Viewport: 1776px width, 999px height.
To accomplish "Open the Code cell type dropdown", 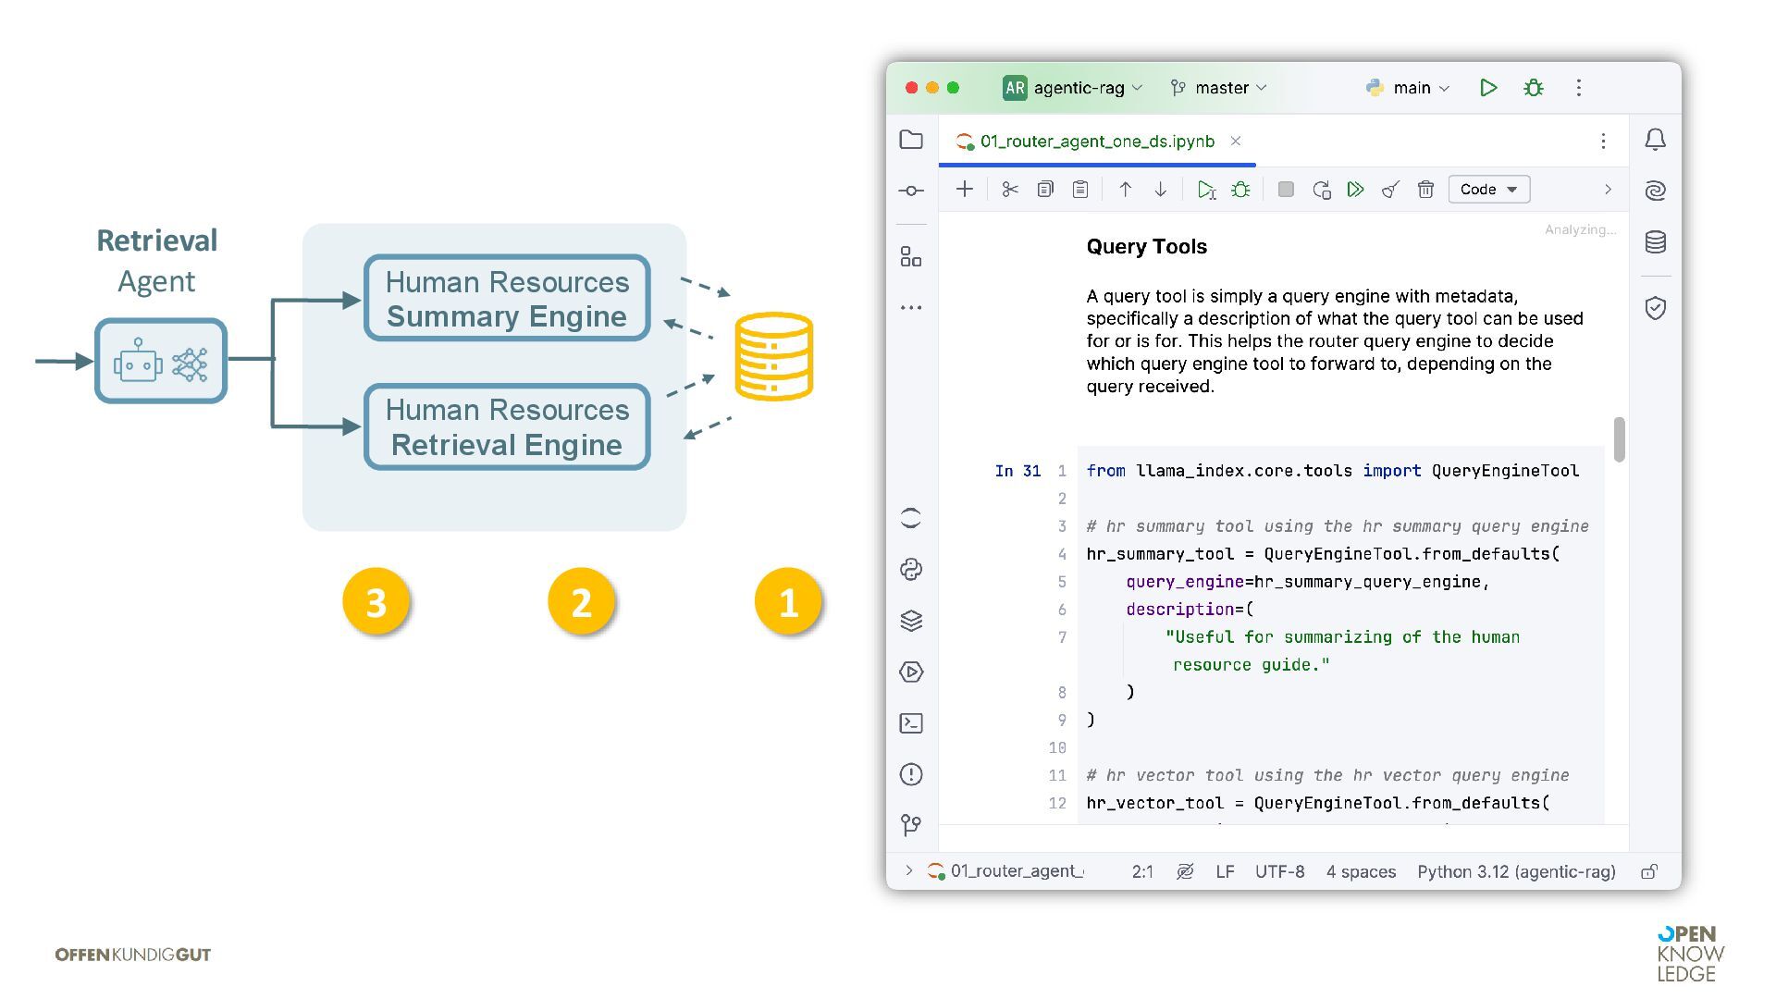I will click(x=1488, y=190).
